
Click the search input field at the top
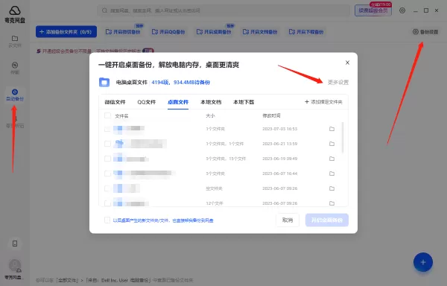pyautogui.click(x=223, y=10)
